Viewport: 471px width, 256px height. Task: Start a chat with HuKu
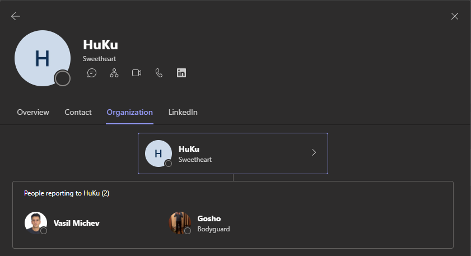92,73
